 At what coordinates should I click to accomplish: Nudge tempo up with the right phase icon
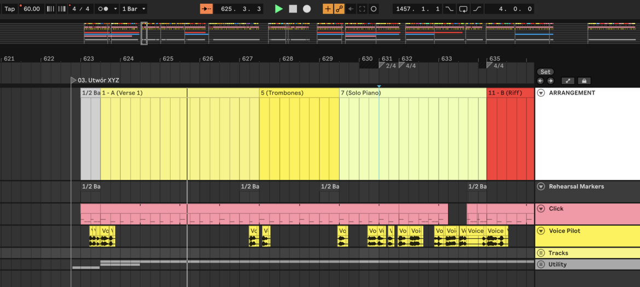click(x=61, y=9)
